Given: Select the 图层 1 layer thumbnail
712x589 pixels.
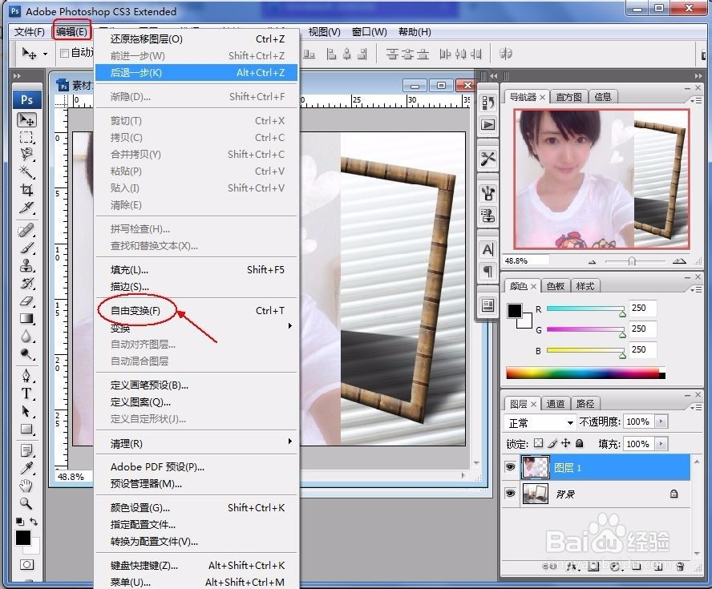Looking at the screenshot, I should 536,467.
